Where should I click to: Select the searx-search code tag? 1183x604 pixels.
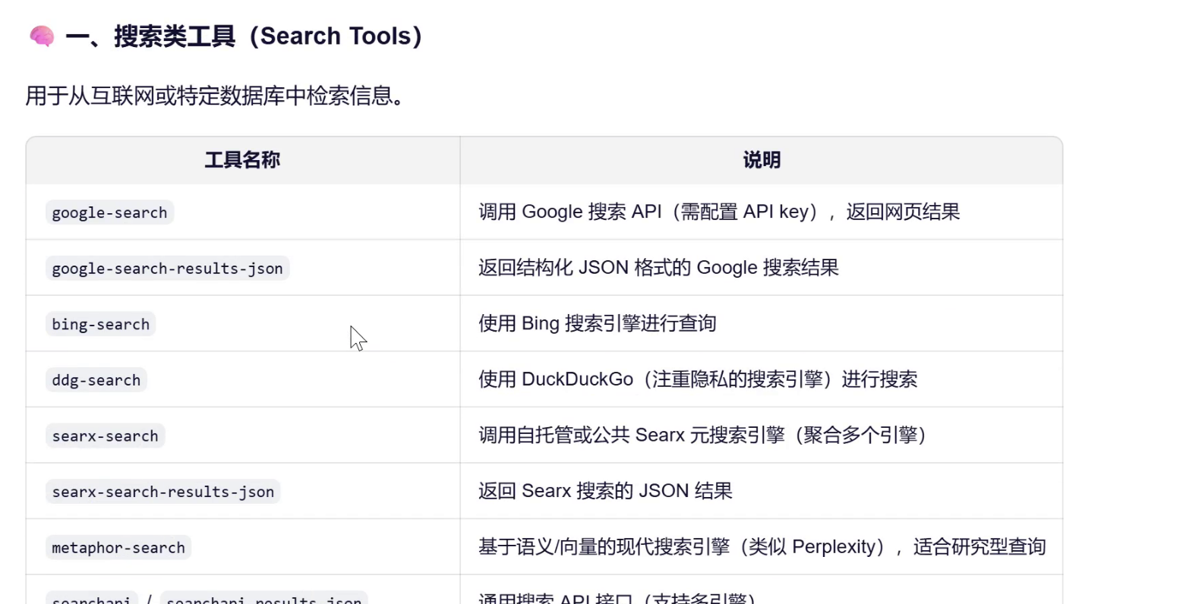[105, 436]
